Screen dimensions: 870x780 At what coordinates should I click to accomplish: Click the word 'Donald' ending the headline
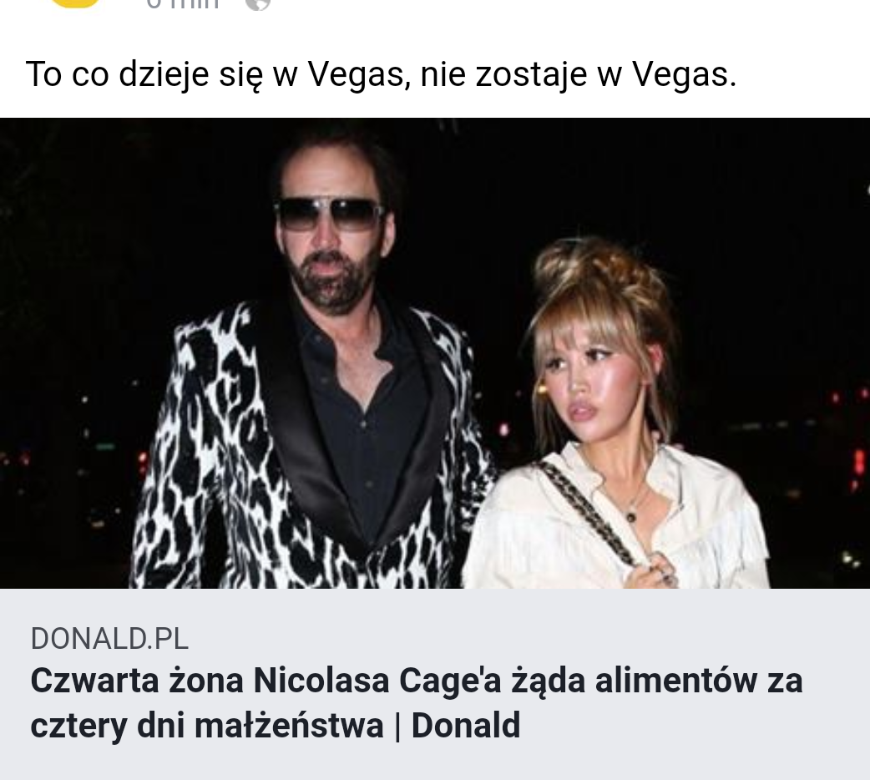pyautogui.click(x=466, y=726)
